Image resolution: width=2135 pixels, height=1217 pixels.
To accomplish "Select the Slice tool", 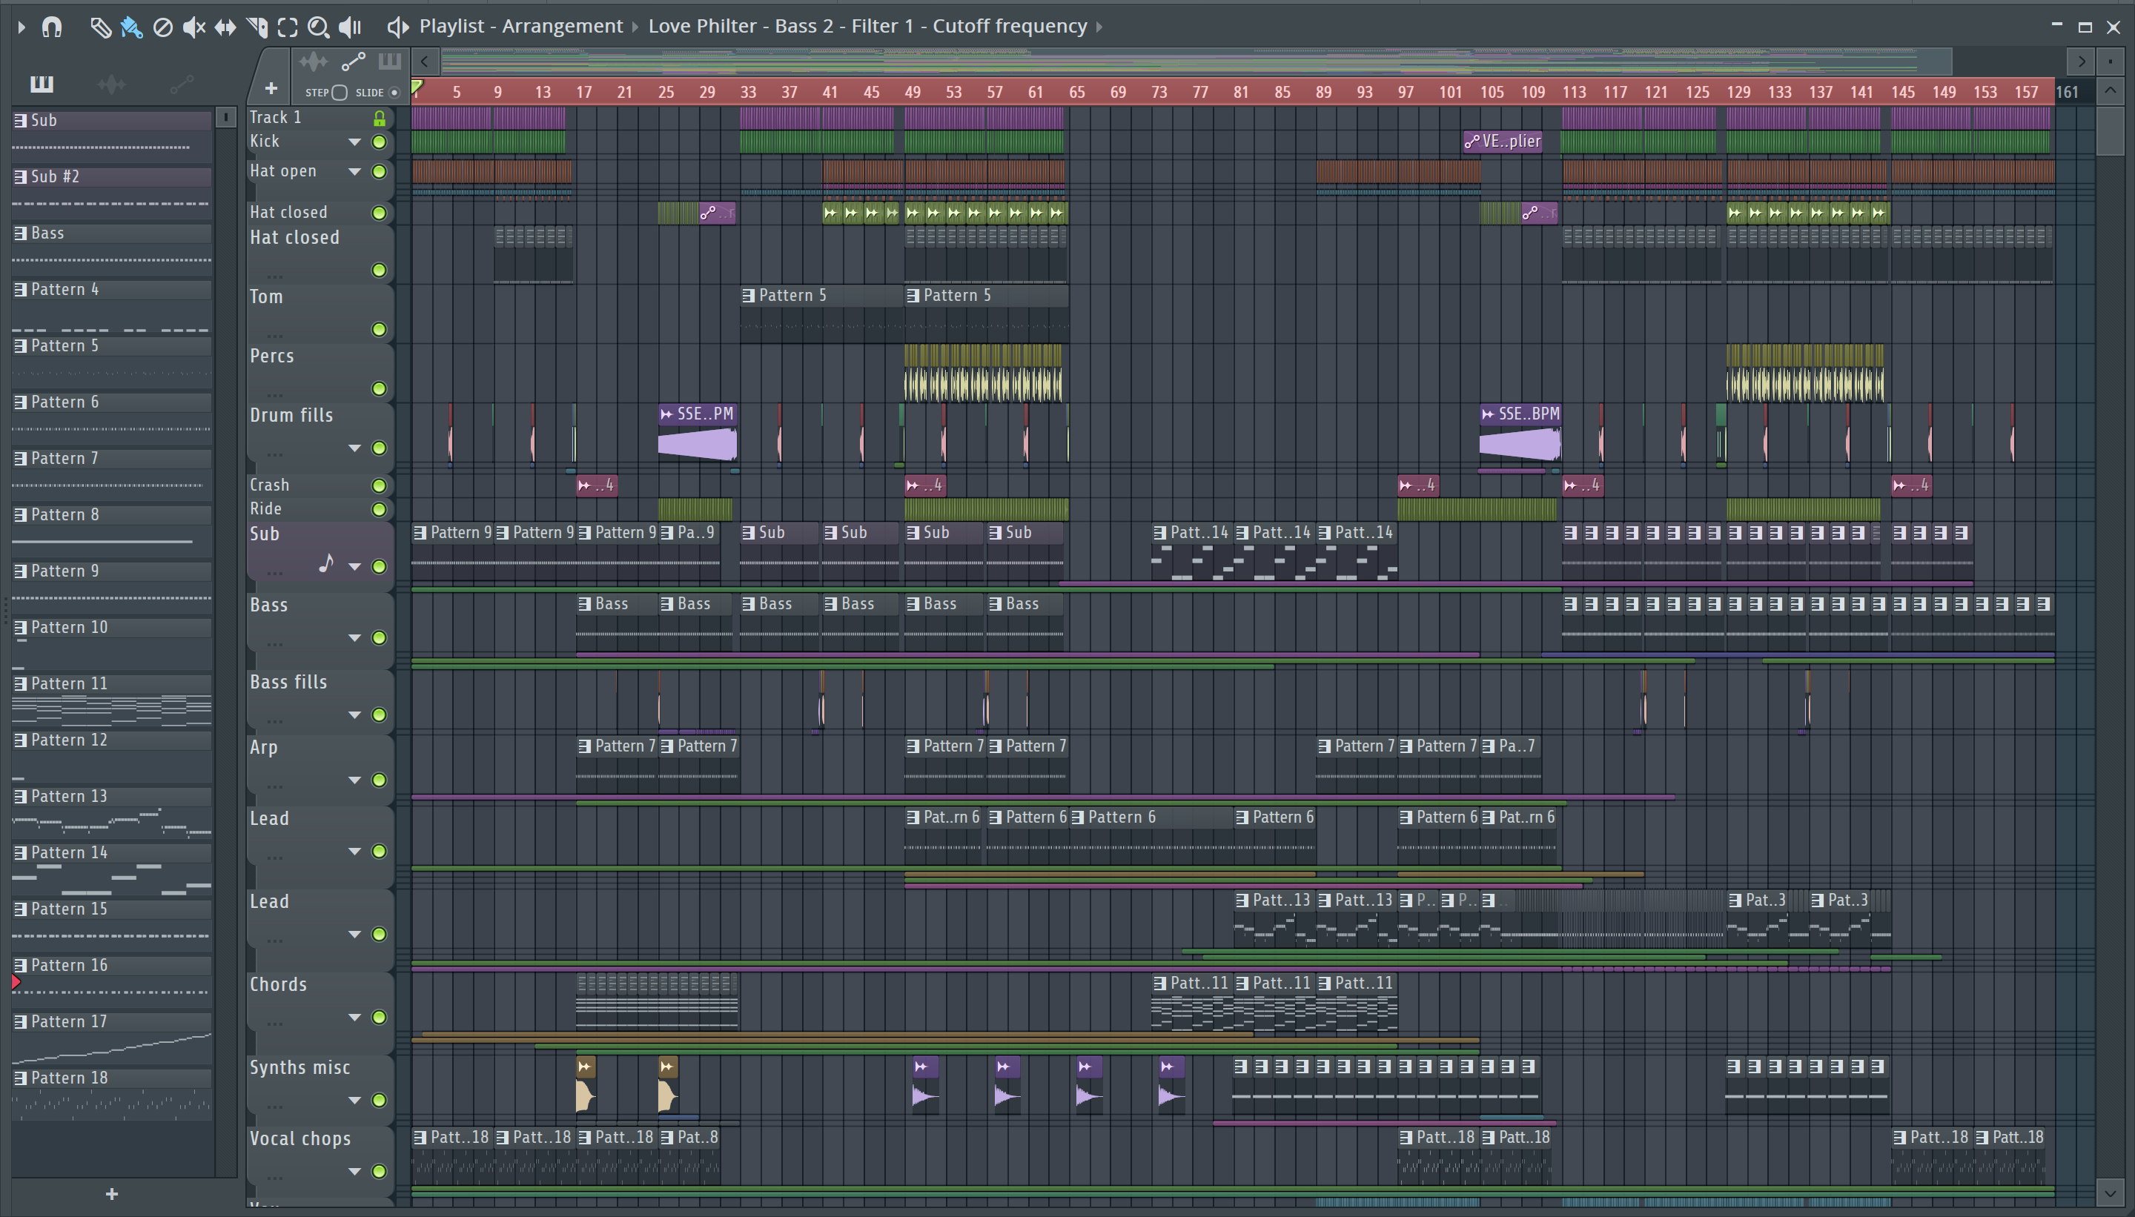I will point(256,27).
